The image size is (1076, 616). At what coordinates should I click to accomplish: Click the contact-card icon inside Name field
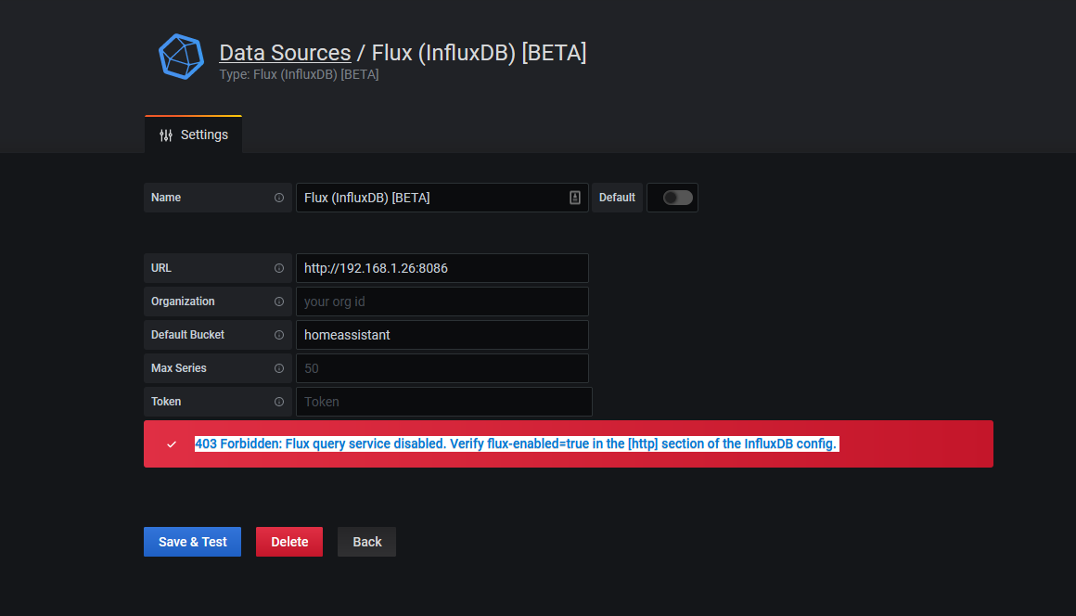(575, 198)
